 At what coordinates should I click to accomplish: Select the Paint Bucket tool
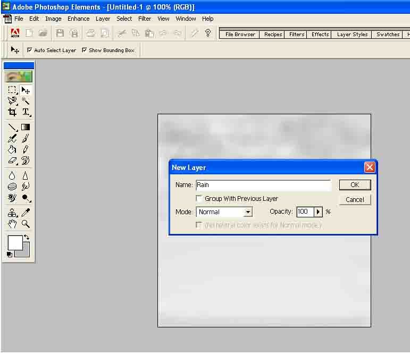(12, 149)
